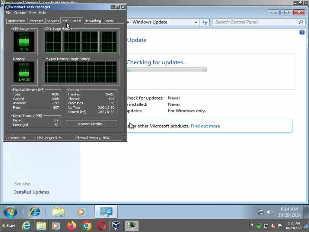Open the Installed Updates link
Viewport: 309px width, 232px height.
coord(31,192)
